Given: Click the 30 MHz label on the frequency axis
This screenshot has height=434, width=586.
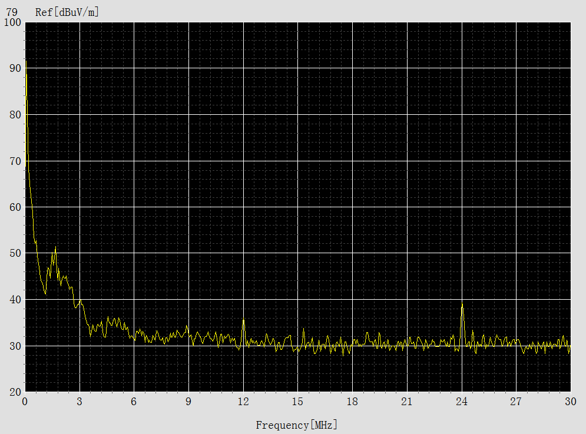Looking at the screenshot, I should tap(570, 402).
